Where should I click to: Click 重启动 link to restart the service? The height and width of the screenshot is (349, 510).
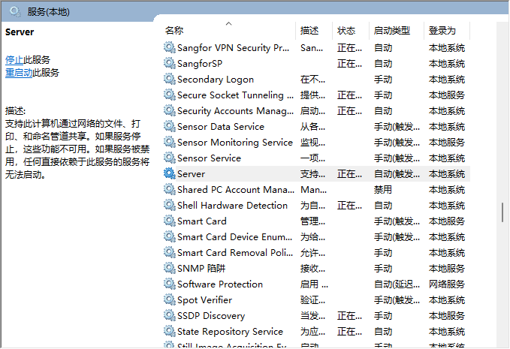[x=19, y=73]
